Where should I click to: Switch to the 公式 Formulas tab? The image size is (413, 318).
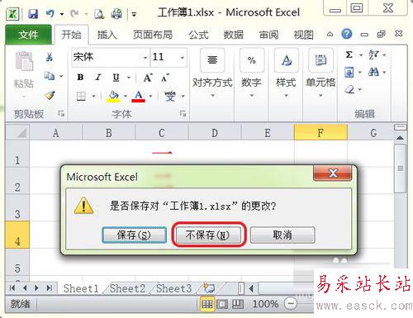click(x=198, y=35)
